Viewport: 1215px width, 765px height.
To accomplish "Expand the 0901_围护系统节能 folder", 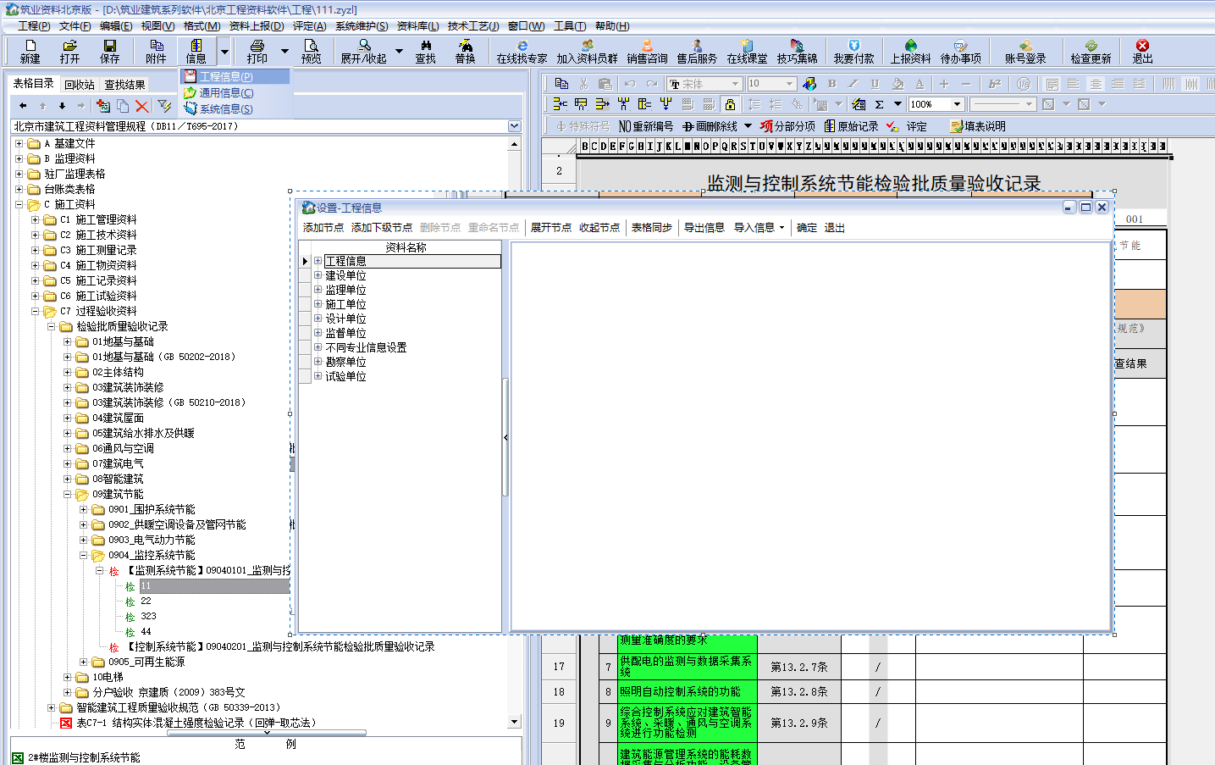I will (83, 510).
